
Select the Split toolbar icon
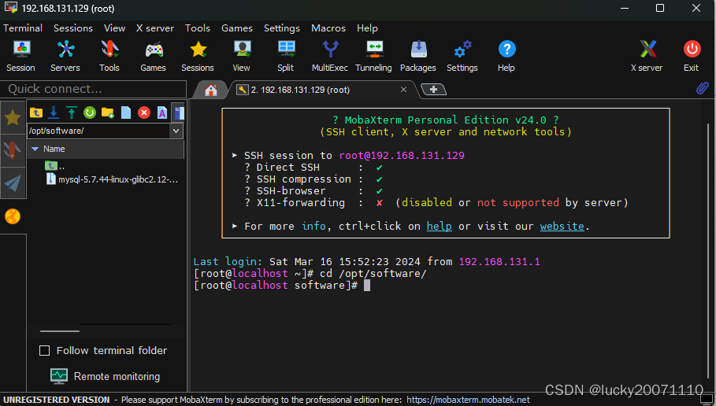point(286,56)
